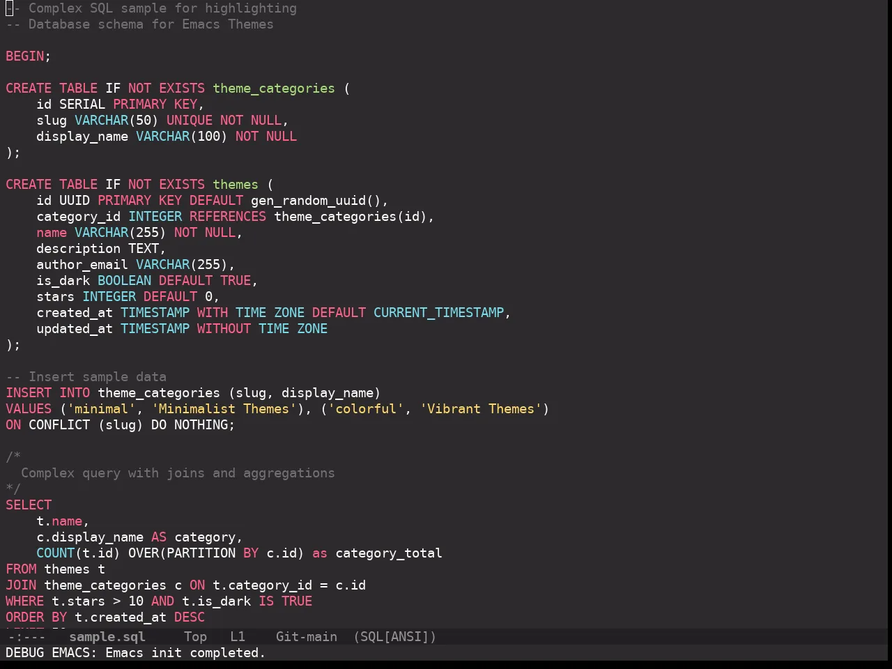Click the themes table name in CREATE TABLE
The width and height of the screenshot is (892, 669).
[236, 185]
